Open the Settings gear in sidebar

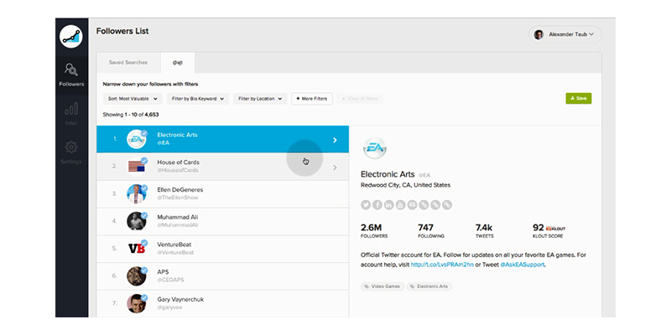pyautogui.click(x=71, y=152)
